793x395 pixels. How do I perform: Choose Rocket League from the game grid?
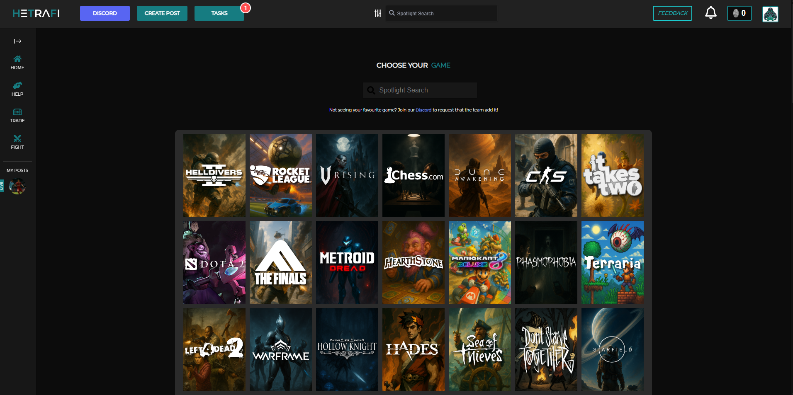click(x=280, y=175)
